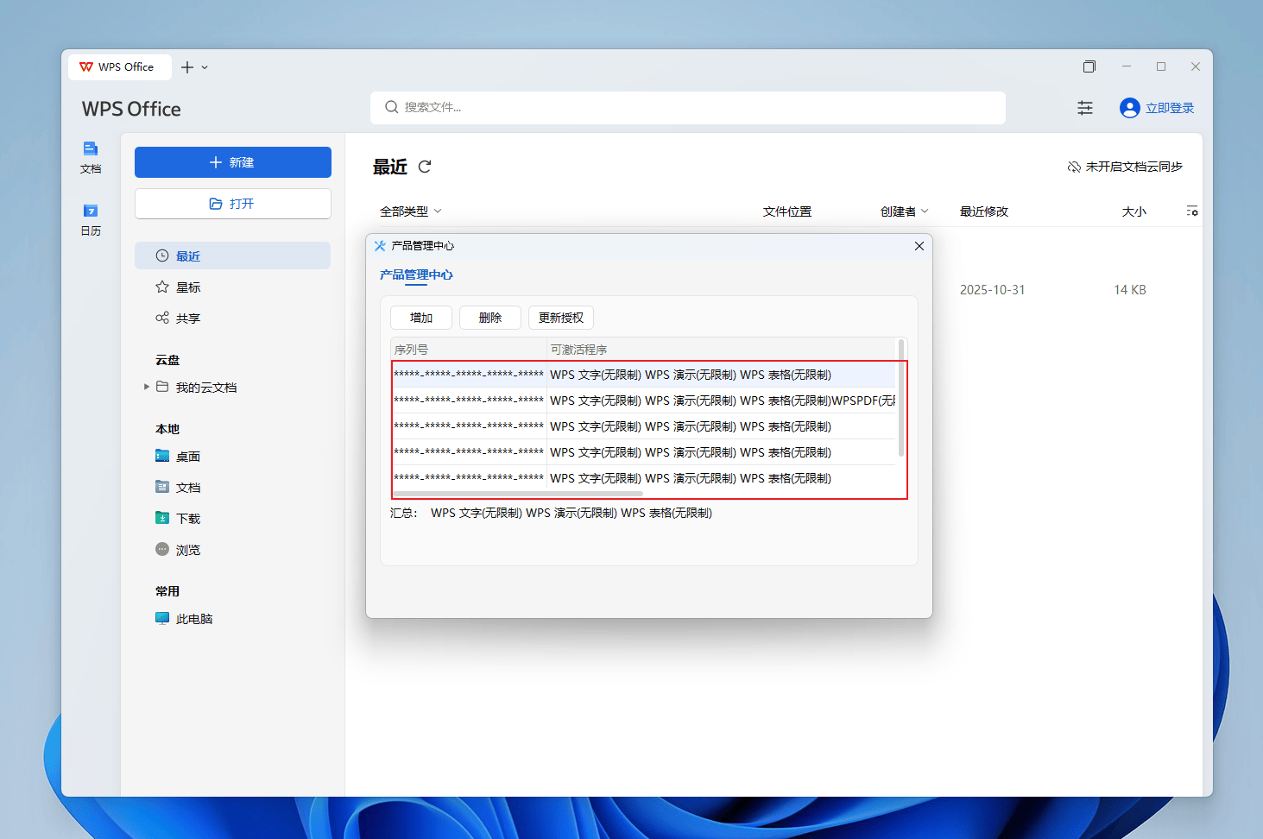Open the 全部类型 file type dropdown
Viewport: 1263px width, 839px height.
409,210
